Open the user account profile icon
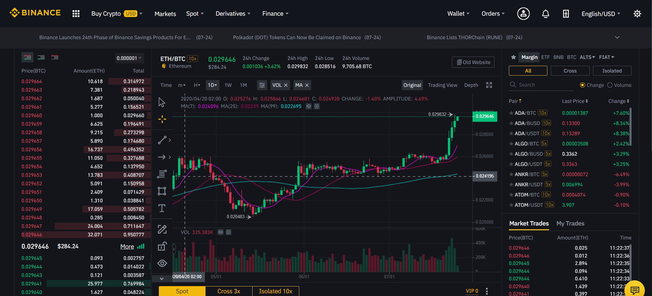This screenshot has height=296, width=652. pos(524,14)
